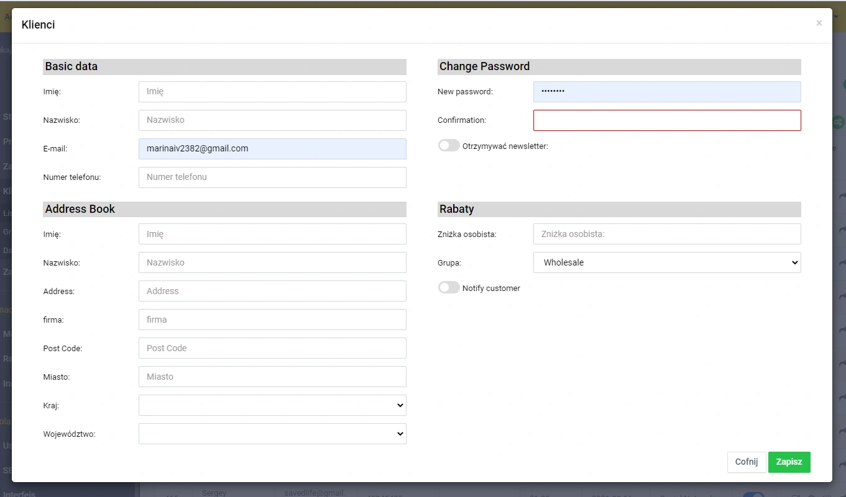Enable the Otrzymywać newsletter toggle
The height and width of the screenshot is (497, 846).
point(449,146)
